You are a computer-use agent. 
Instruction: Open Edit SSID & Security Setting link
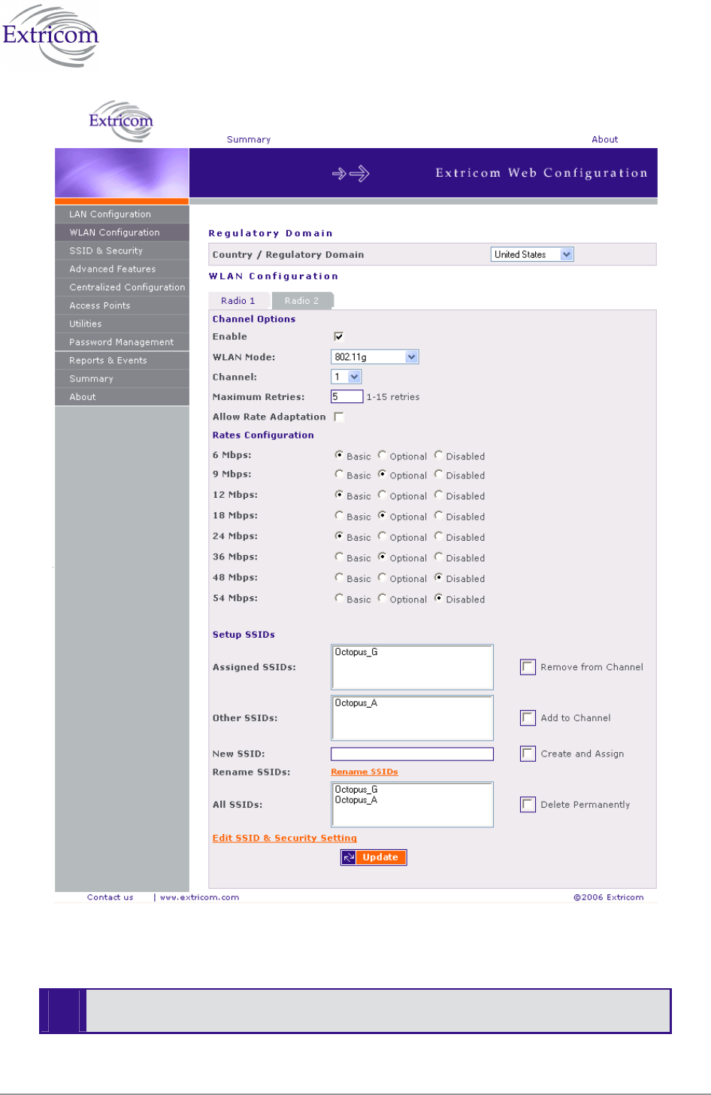pos(285,839)
